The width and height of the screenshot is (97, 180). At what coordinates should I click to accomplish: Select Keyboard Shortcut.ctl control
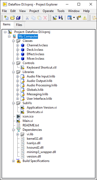pyautogui.click(x=42, y=67)
